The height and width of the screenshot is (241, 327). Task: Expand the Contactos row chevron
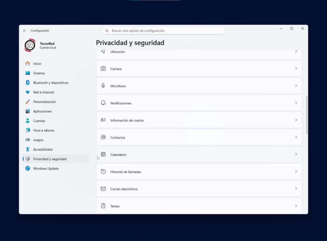coord(296,137)
